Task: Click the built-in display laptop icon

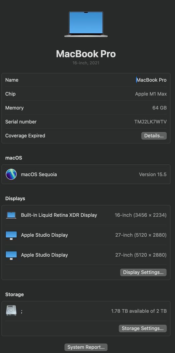Action: 11,215
